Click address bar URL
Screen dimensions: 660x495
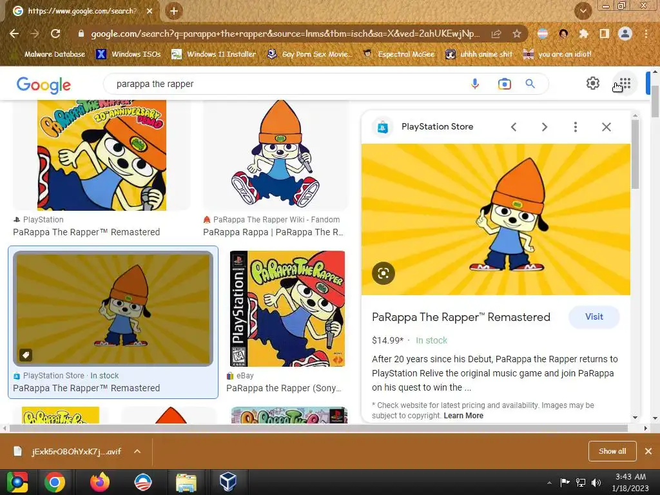coord(286,34)
